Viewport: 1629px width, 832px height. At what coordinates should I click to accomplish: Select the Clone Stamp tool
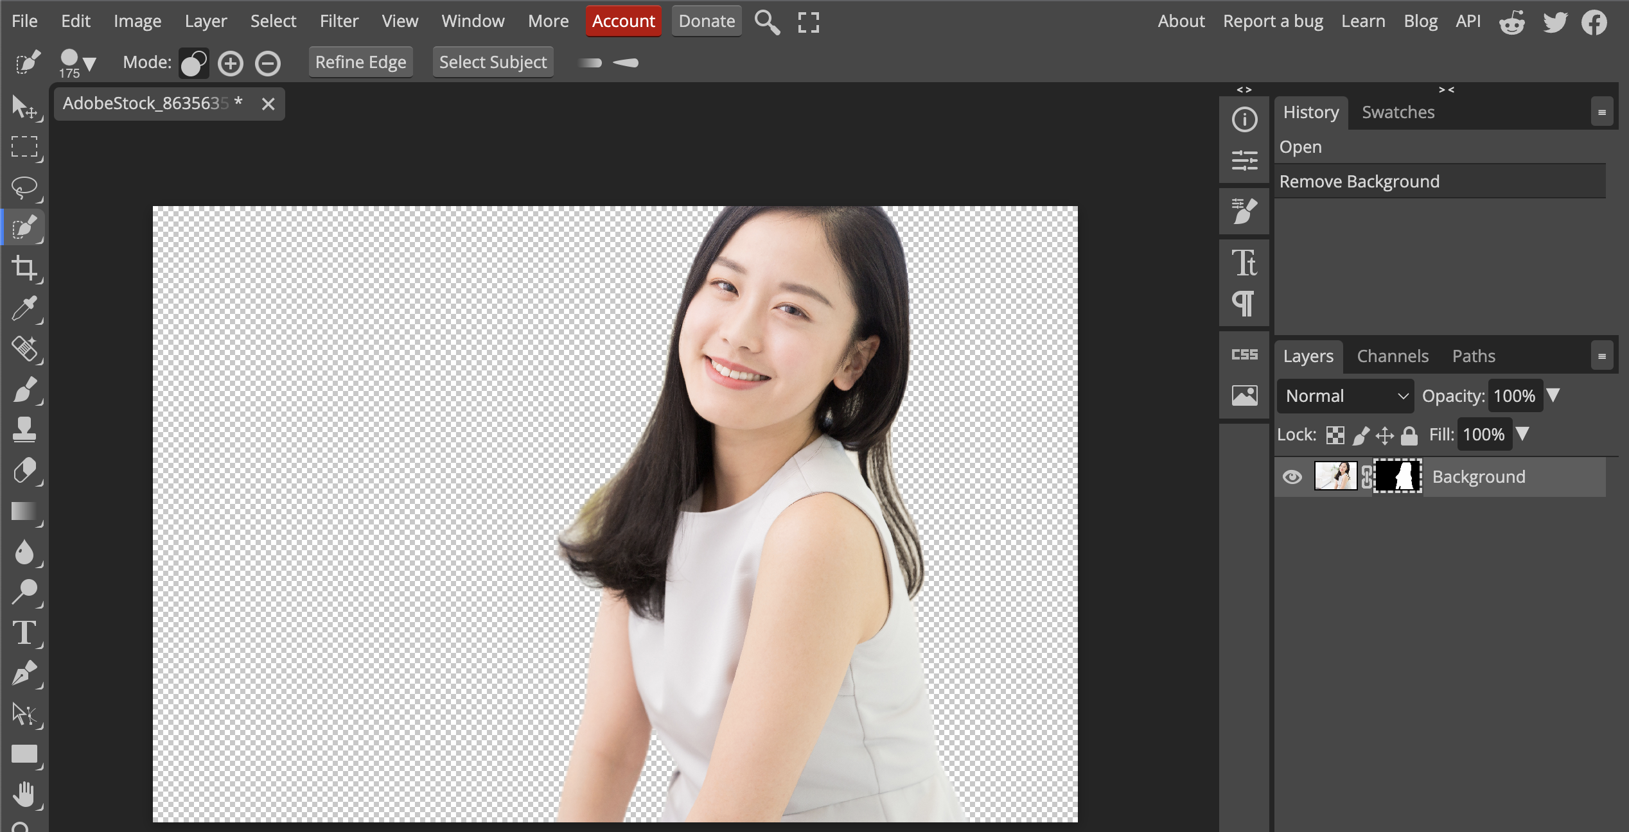[24, 429]
